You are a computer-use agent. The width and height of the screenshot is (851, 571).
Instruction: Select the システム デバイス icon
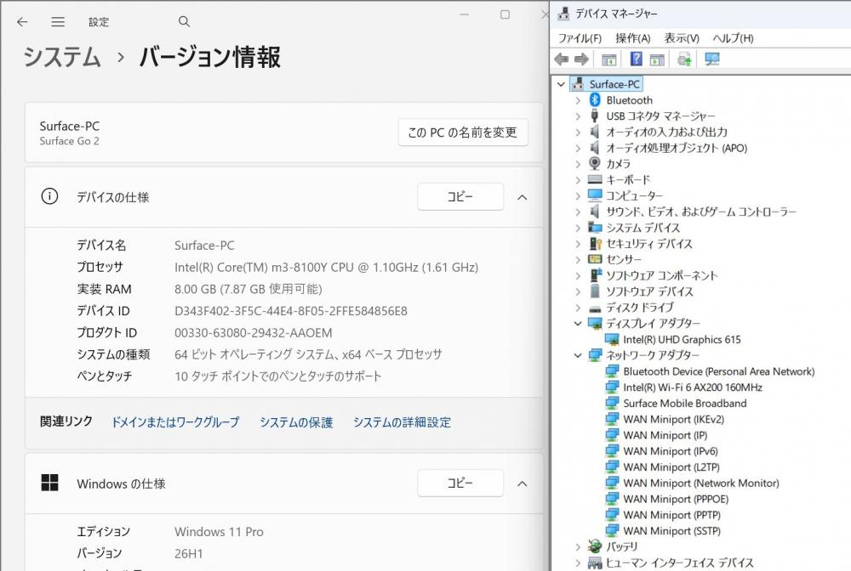click(595, 227)
